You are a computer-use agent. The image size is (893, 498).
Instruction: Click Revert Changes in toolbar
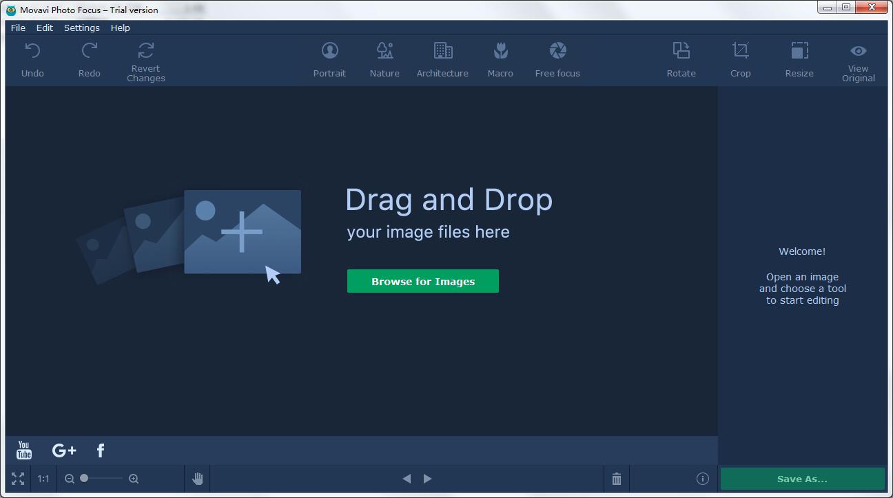[145, 61]
